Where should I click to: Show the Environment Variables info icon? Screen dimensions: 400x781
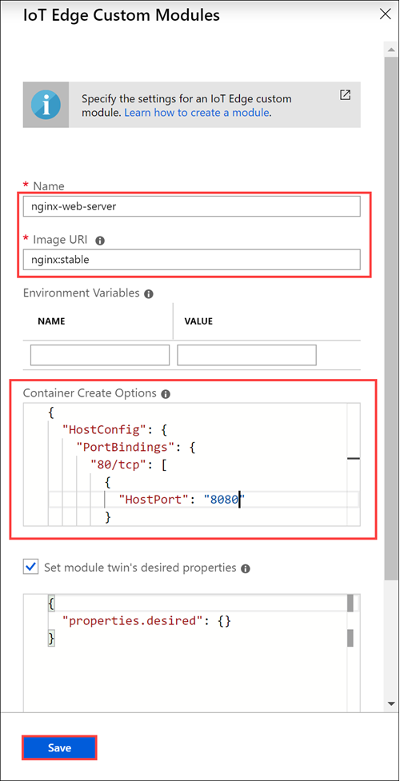pos(148,294)
